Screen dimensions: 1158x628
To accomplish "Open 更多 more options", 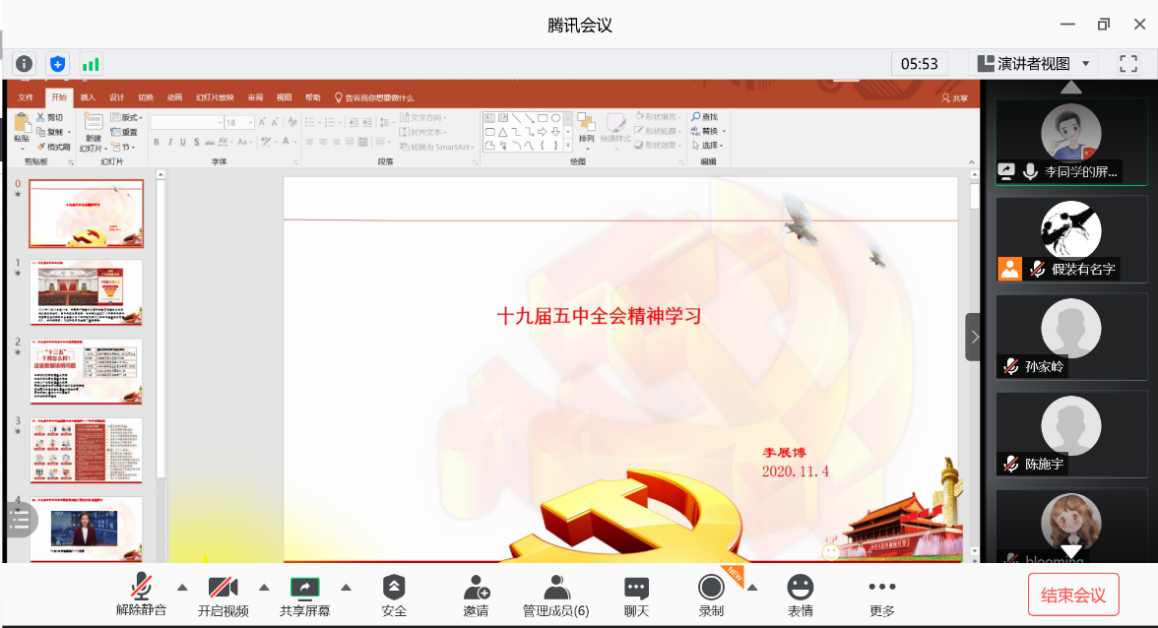I will 882,596.
